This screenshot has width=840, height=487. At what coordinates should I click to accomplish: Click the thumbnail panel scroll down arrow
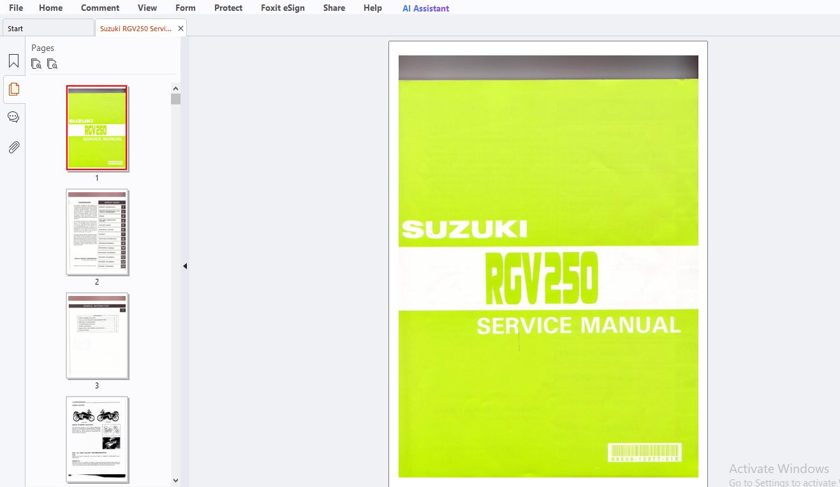point(176,481)
